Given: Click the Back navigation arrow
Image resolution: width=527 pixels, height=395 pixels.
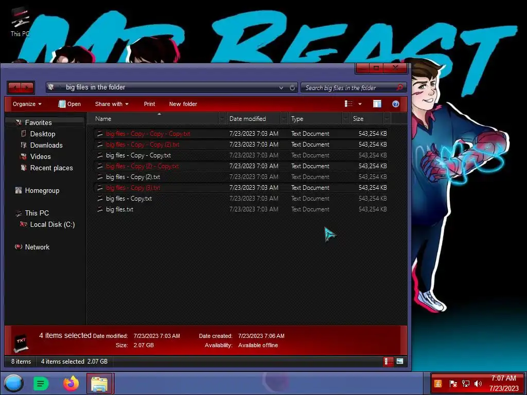Looking at the screenshot, I should point(14,87).
